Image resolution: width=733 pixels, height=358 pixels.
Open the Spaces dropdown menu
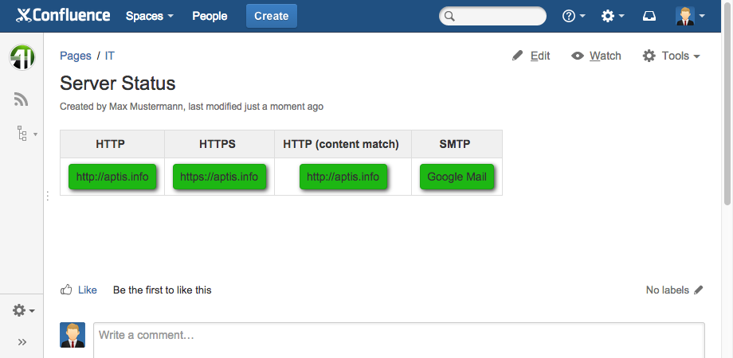click(149, 16)
